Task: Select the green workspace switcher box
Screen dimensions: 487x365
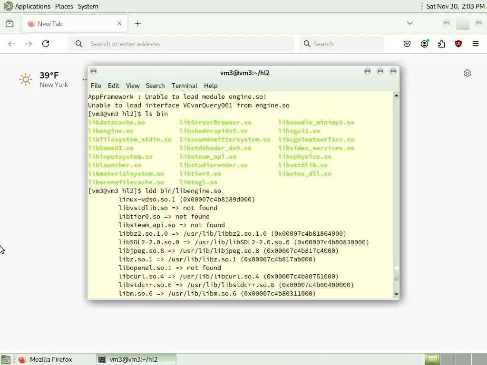Action: coord(432,359)
